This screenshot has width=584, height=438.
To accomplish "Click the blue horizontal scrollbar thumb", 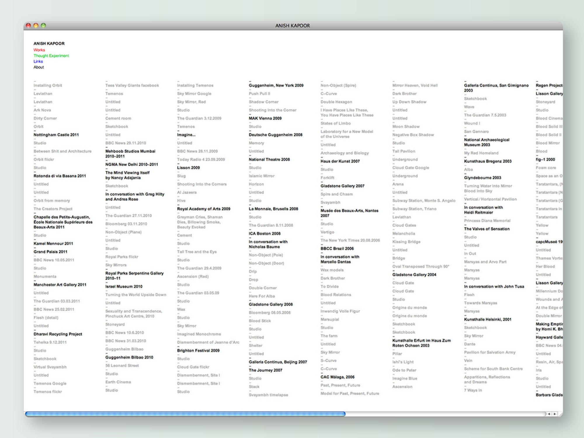I will [185, 414].
